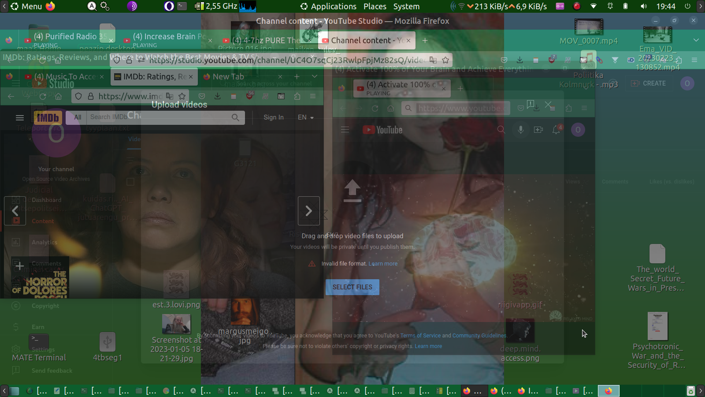Switch to the '(4) Increase Brain' tab
The width and height of the screenshot is (705, 397).
pyautogui.click(x=167, y=39)
